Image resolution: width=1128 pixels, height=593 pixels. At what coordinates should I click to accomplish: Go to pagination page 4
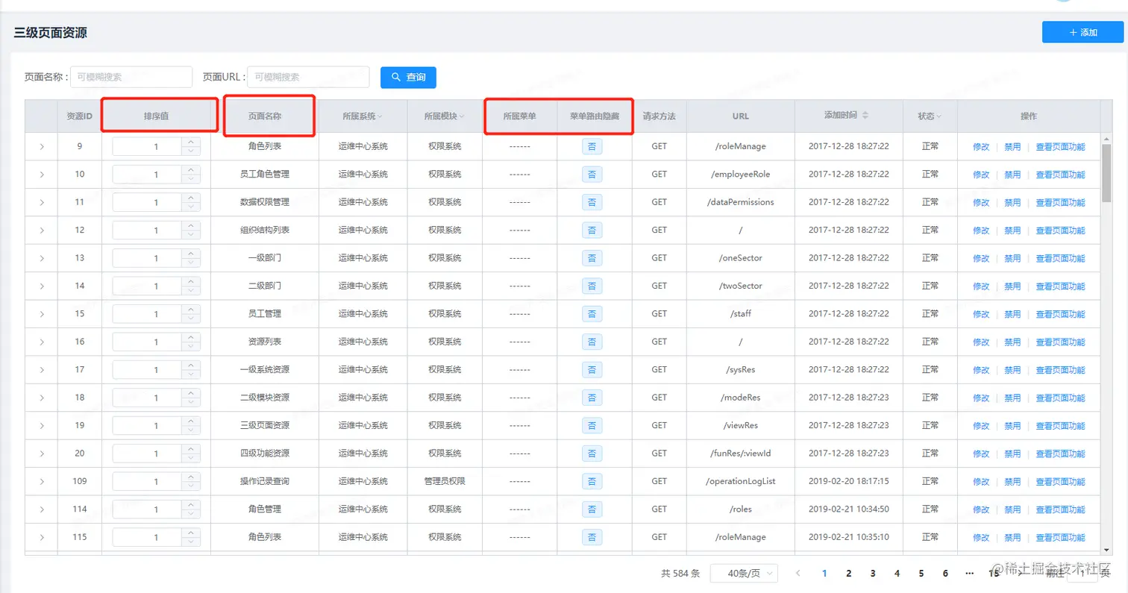[x=897, y=574]
